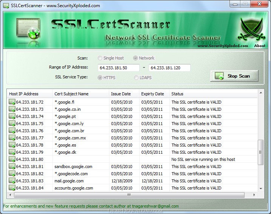The image size is (271, 214).
Task: Open www.SecurityXploded.com banner link
Action: click(223, 46)
